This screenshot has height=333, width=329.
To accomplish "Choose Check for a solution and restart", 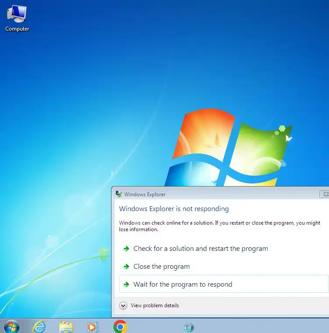I will click(x=224, y=249).
